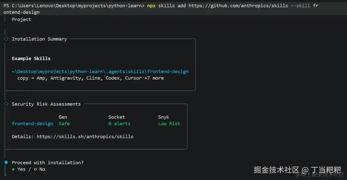The image size is (347, 180).
Task: Select the No radio option
Action: (x=35, y=169)
